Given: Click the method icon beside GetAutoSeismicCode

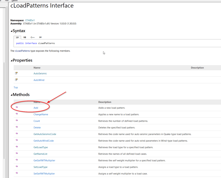Looking at the screenshot, I should pyautogui.click(x=17, y=133).
